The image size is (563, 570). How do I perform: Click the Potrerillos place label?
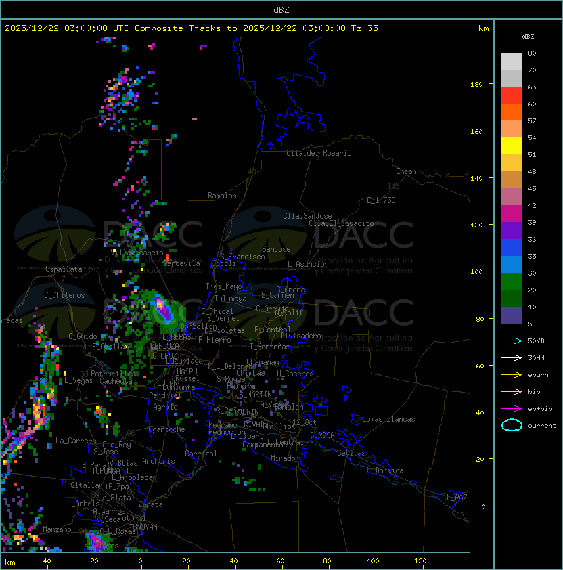click(113, 374)
